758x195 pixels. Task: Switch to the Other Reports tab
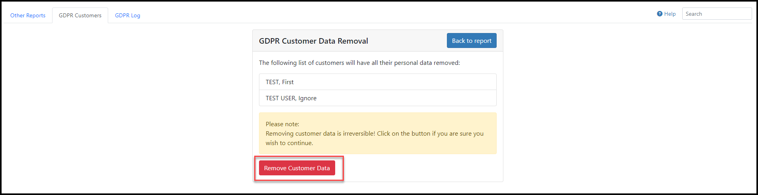pyautogui.click(x=28, y=15)
